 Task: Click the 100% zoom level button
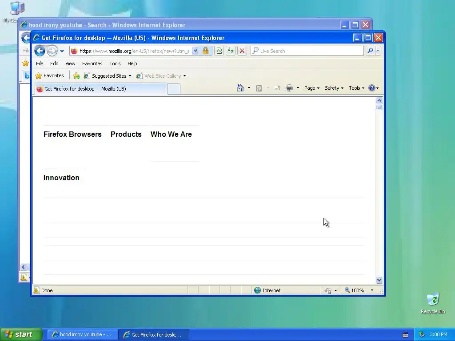pos(354,290)
